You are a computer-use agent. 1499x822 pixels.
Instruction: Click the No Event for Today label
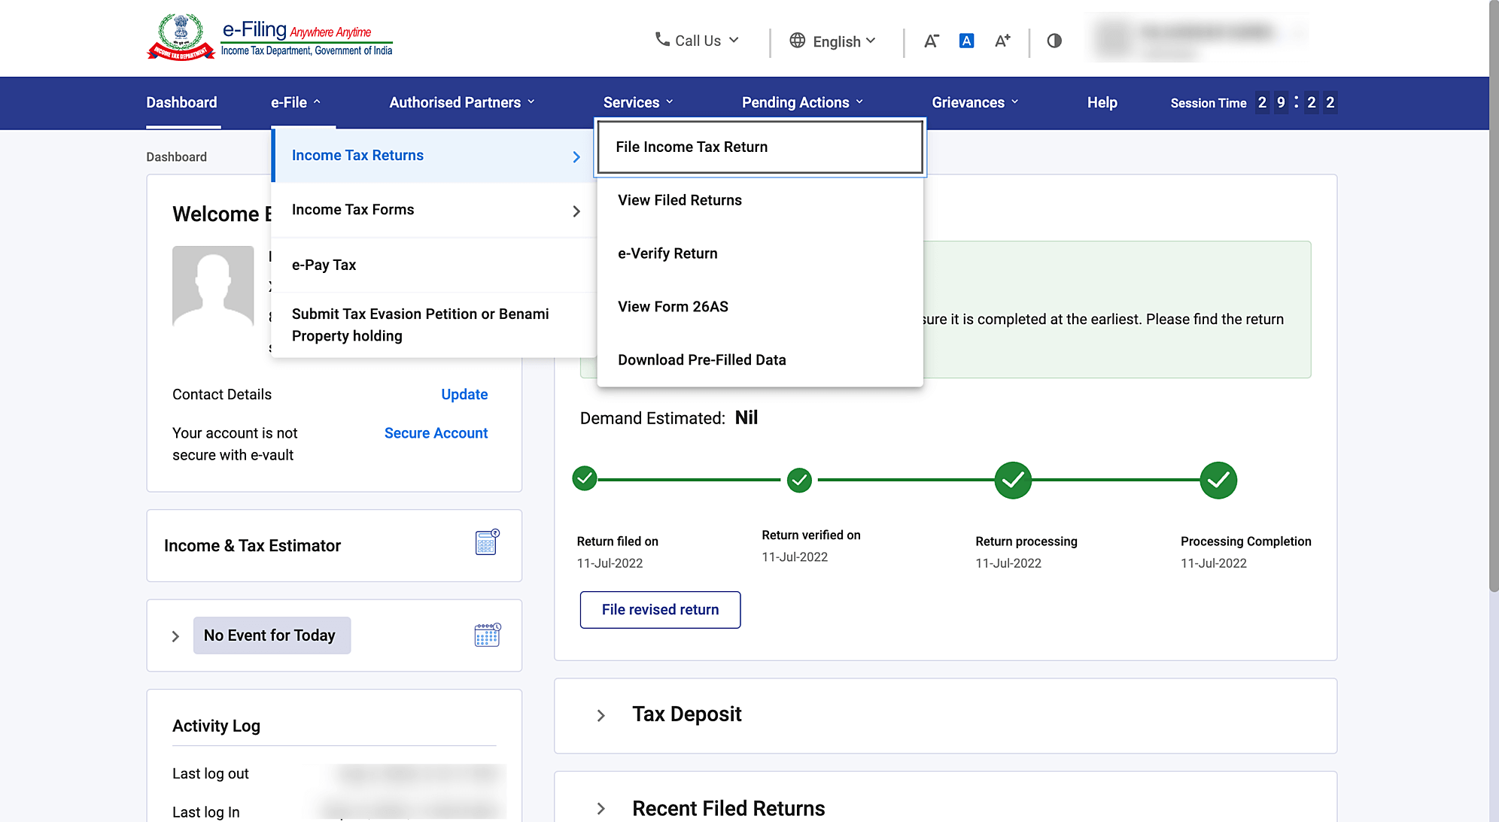click(272, 635)
